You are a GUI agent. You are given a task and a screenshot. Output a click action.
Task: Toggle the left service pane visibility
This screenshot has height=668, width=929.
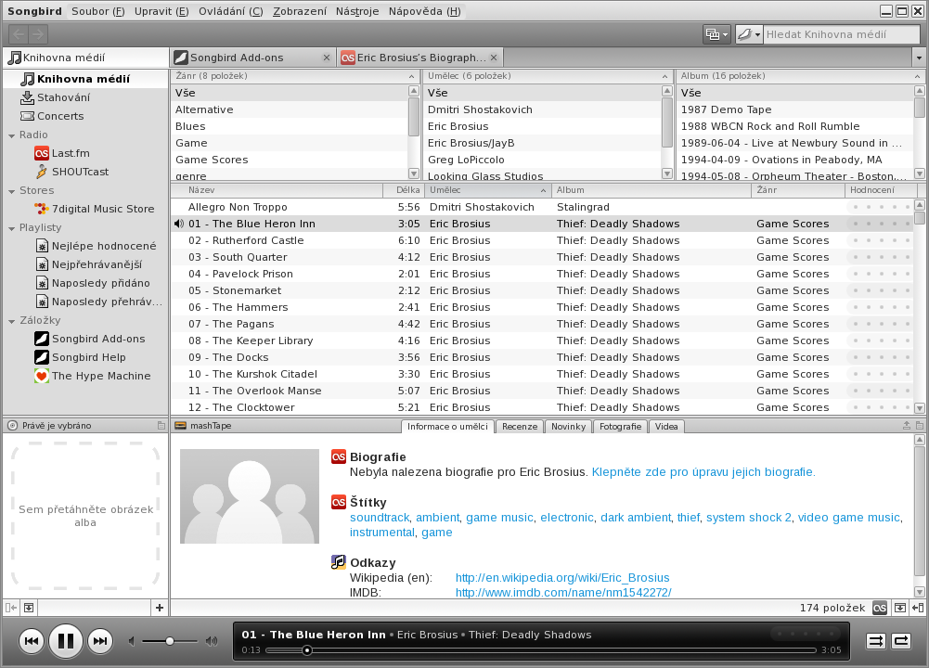[10, 608]
